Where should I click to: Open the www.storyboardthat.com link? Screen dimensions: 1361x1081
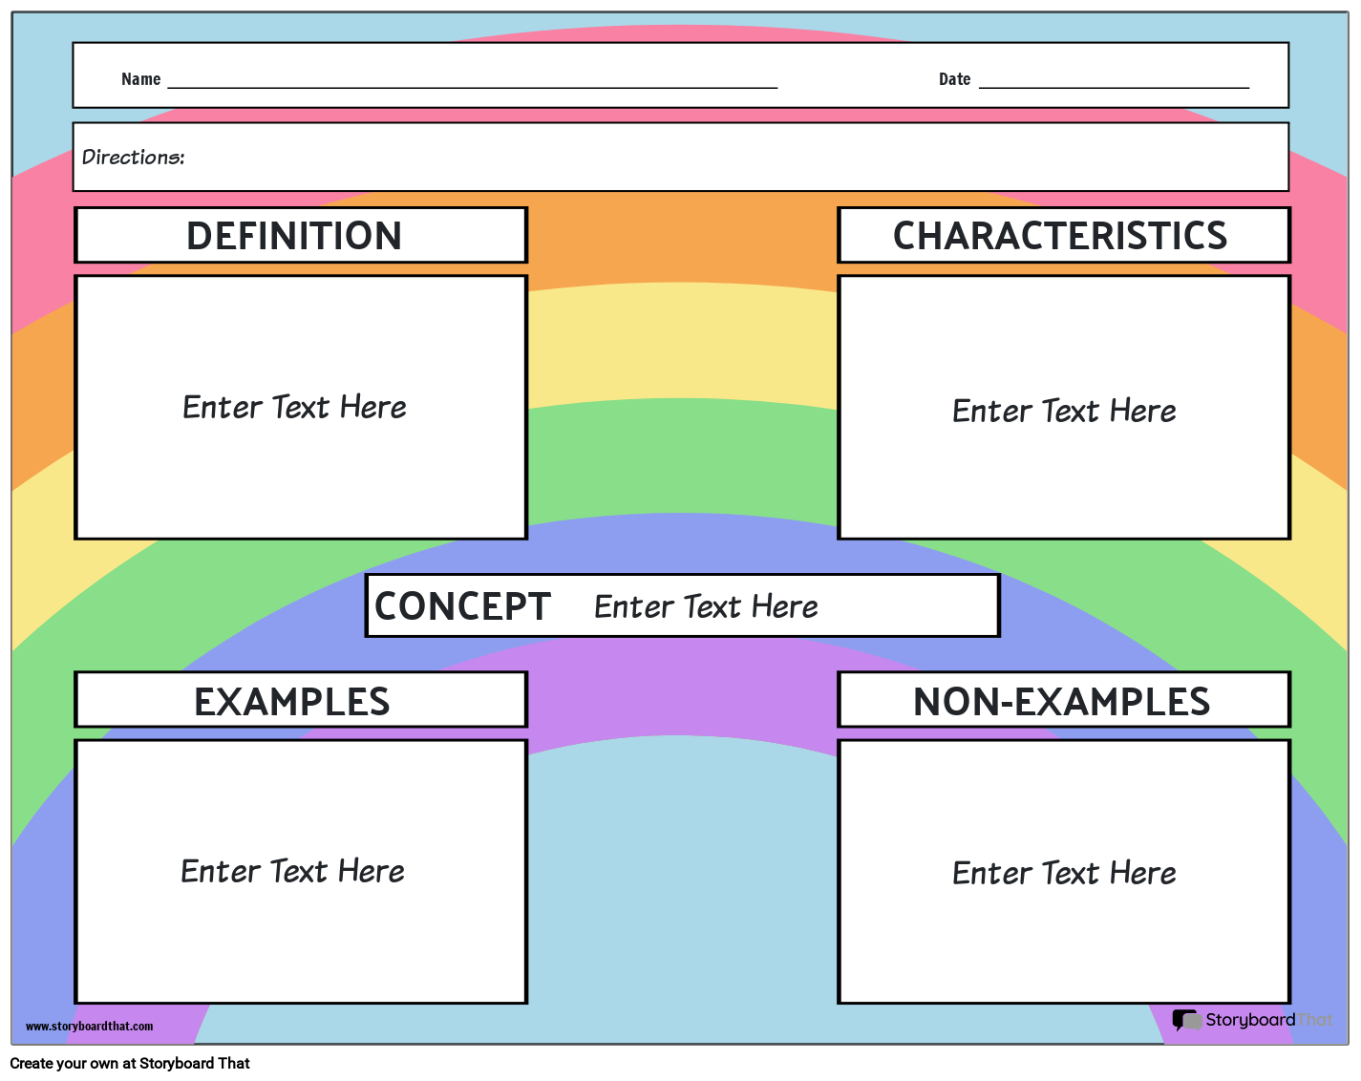[x=89, y=1027]
